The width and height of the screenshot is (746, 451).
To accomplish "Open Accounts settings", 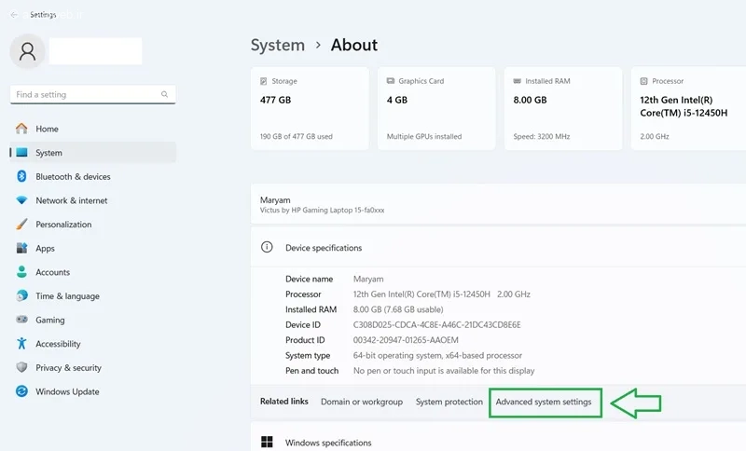I will (92, 272).
